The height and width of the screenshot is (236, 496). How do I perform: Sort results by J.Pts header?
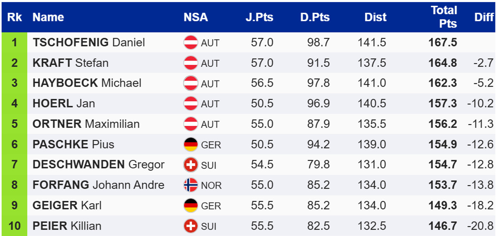pos(259,17)
